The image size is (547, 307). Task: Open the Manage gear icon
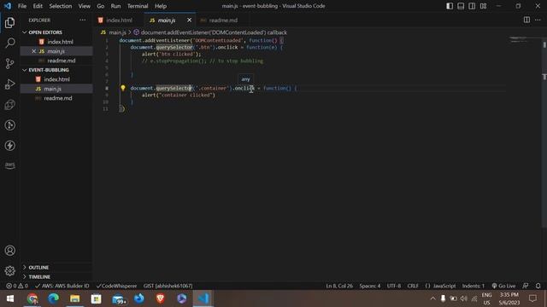[x=9, y=270]
